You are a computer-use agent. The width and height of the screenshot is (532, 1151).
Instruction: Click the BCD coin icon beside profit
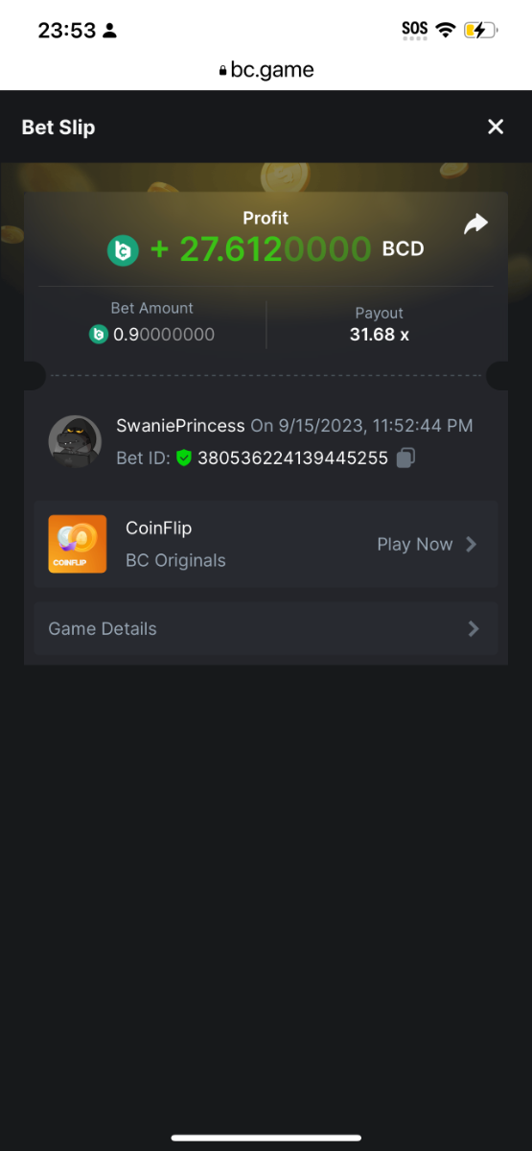[x=123, y=250]
